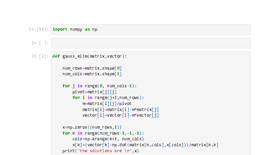Click the num_rows=matrix.shape[0] line
The image size is (275, 155).
click(92, 68)
